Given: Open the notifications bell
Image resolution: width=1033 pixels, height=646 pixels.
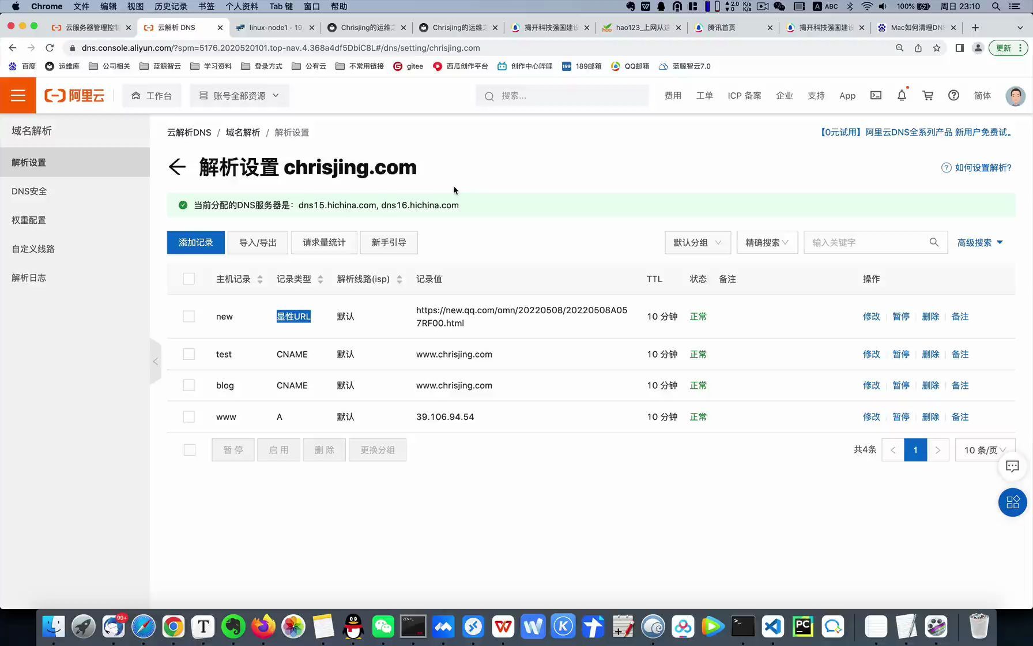Looking at the screenshot, I should [x=902, y=95].
